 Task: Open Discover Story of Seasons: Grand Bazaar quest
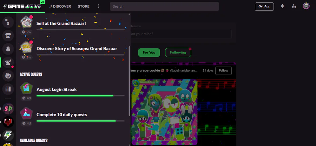click(x=72, y=50)
